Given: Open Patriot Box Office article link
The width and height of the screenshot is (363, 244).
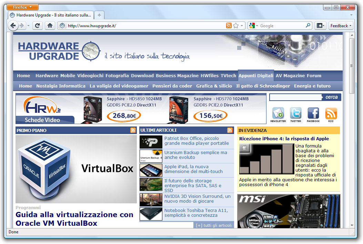Looking at the screenshot, I should pos(196,141).
